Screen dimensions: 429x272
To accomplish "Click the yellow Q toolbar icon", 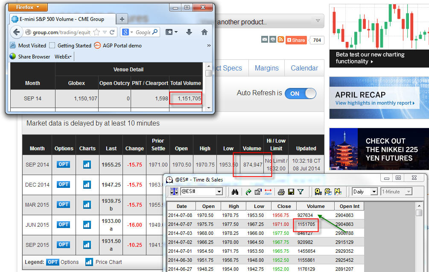I will coord(318,192).
